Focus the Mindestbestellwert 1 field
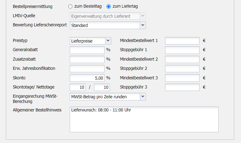Image resolution: width=241 pixels, height=143 pixels. 182,41
